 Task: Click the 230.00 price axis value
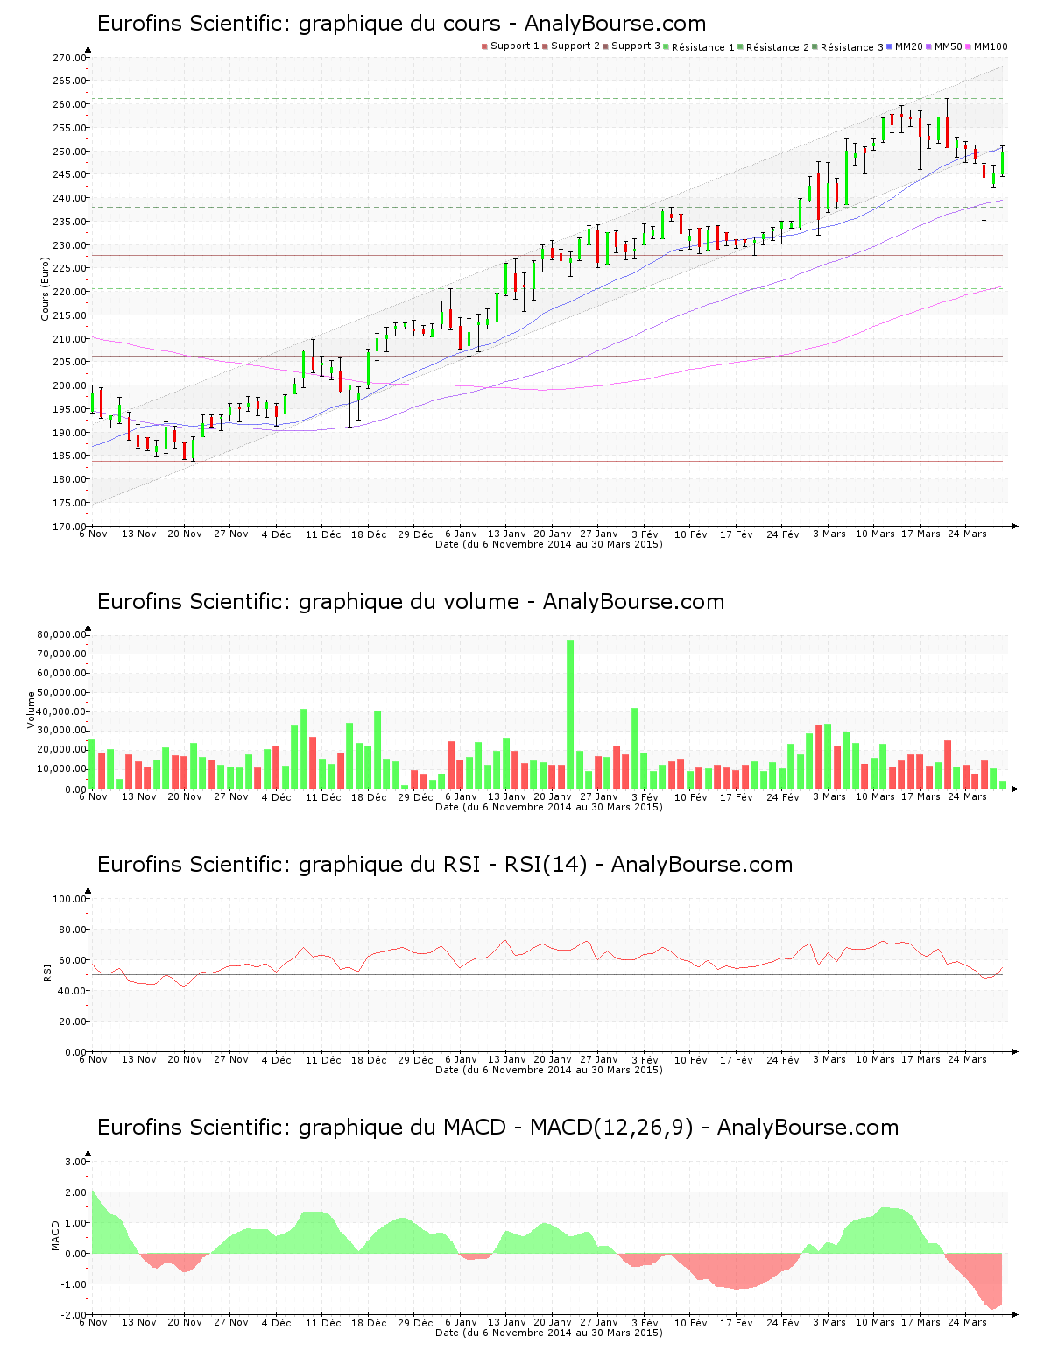(69, 245)
